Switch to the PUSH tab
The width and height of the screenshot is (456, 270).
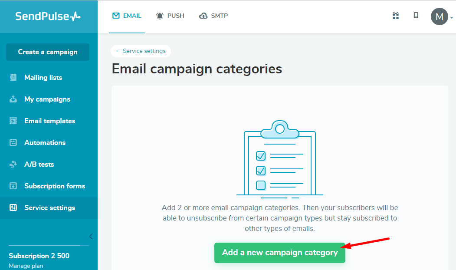[170, 16]
